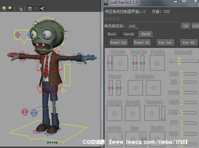The width and height of the screenshot is (199, 148).
Task: Click the Key All. button
Action: point(189,43)
